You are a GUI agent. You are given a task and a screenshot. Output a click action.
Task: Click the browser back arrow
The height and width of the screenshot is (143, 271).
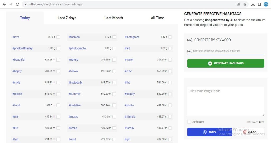tap(4, 4)
